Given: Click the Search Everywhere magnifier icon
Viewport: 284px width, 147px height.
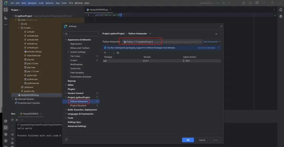Looking at the screenshot, I should 250,3.
